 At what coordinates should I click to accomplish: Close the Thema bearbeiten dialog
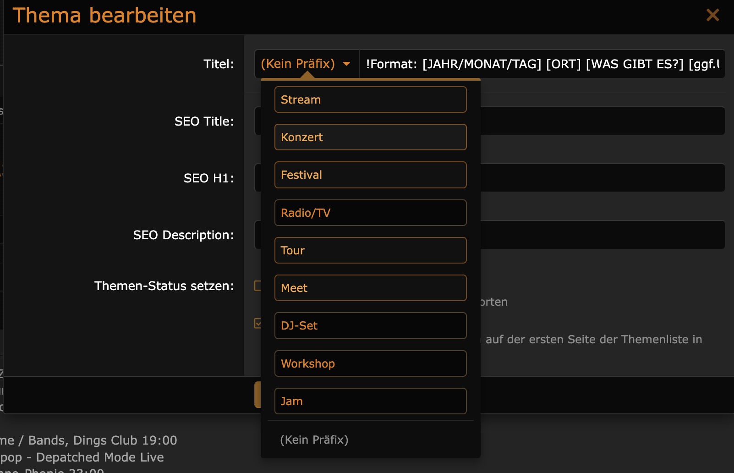[x=712, y=15]
